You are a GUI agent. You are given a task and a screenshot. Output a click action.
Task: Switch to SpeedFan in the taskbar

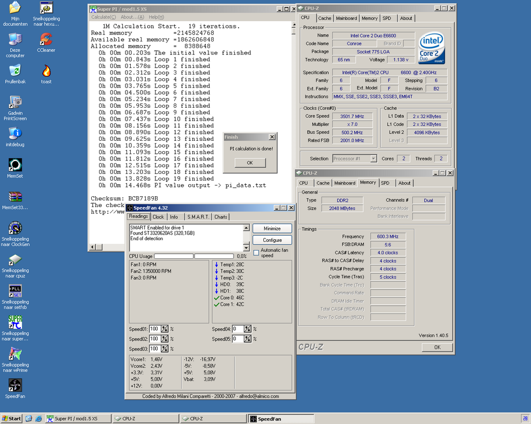281,419
